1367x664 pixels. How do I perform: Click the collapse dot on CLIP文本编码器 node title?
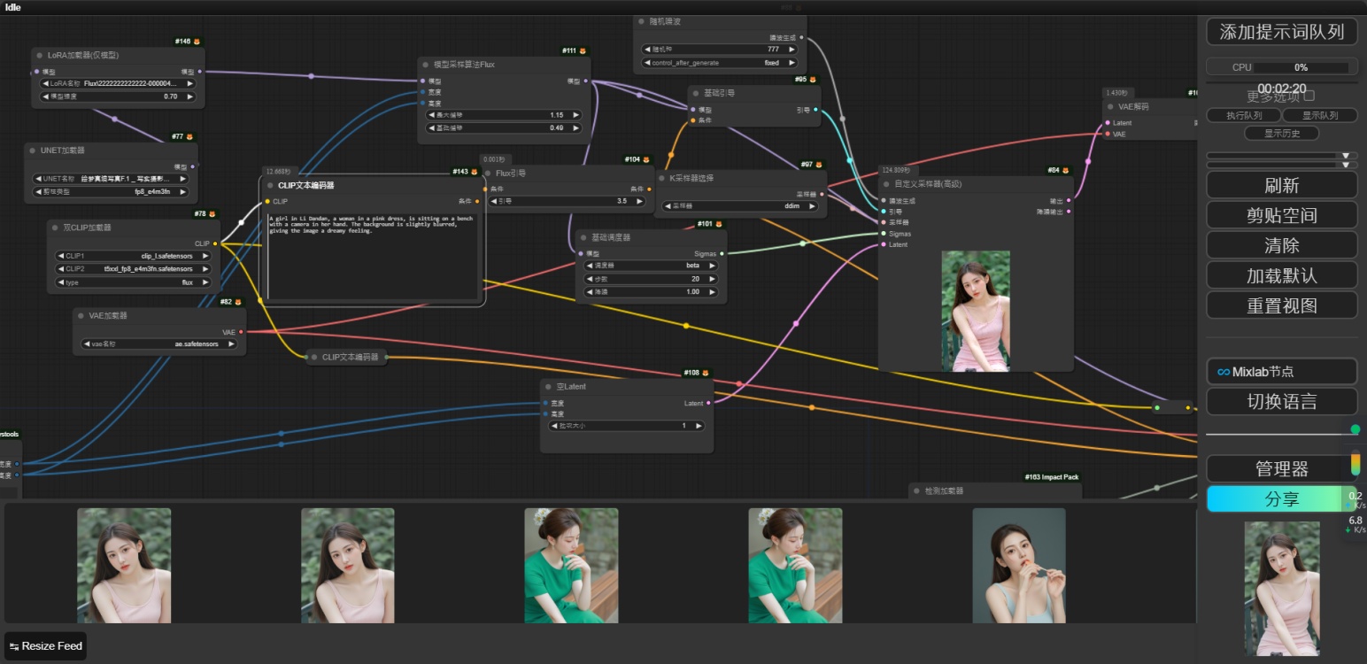(x=269, y=186)
